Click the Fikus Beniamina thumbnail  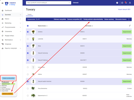click(33, 89)
